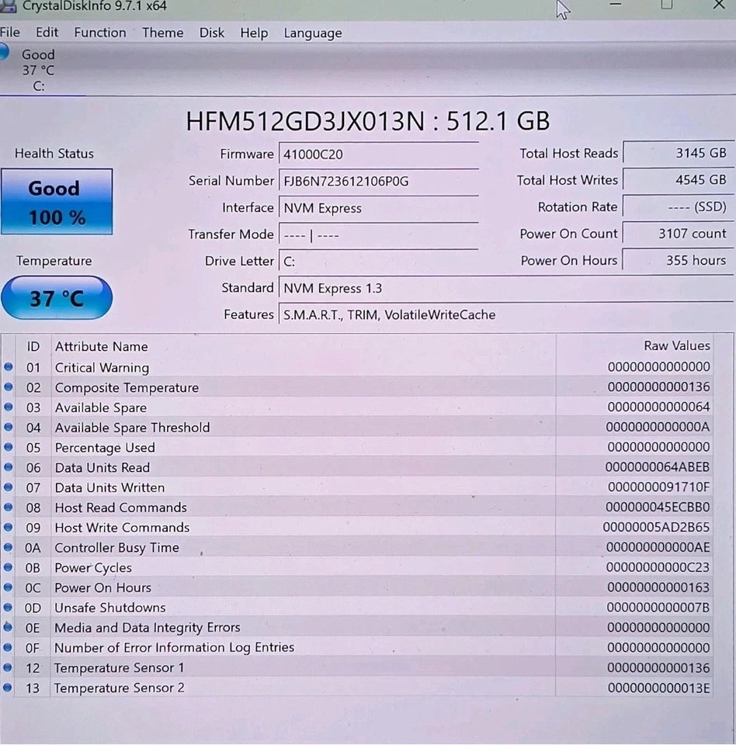
Task: Select the Data Units Read attribute name
Action: (x=102, y=467)
